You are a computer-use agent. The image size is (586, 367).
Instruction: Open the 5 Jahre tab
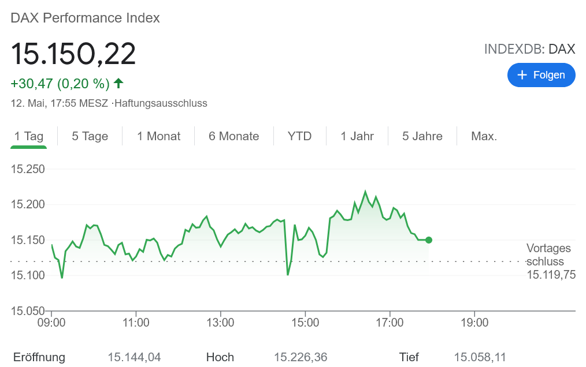422,136
